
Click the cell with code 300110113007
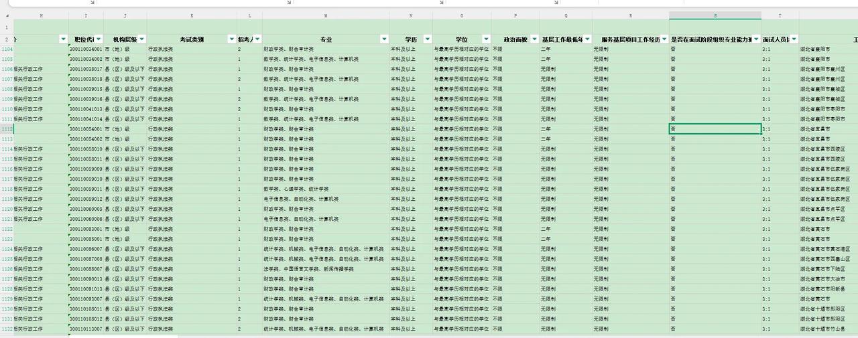pyautogui.click(x=86, y=329)
